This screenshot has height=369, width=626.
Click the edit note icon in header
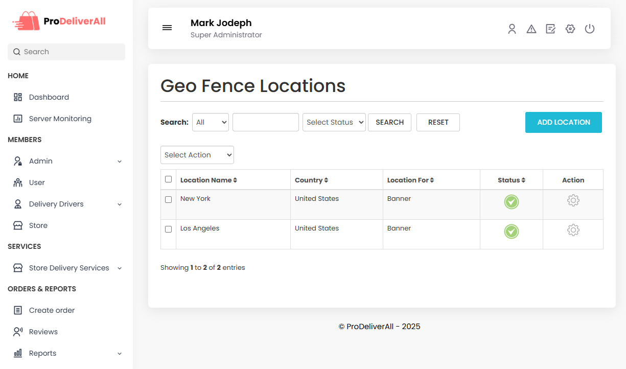(550, 29)
